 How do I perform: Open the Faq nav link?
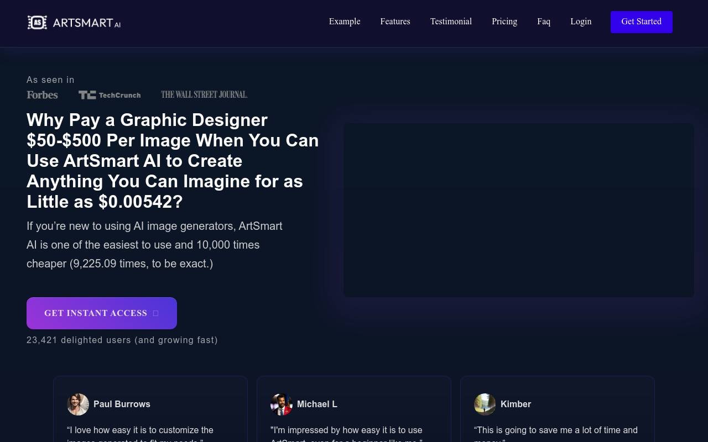click(x=544, y=22)
